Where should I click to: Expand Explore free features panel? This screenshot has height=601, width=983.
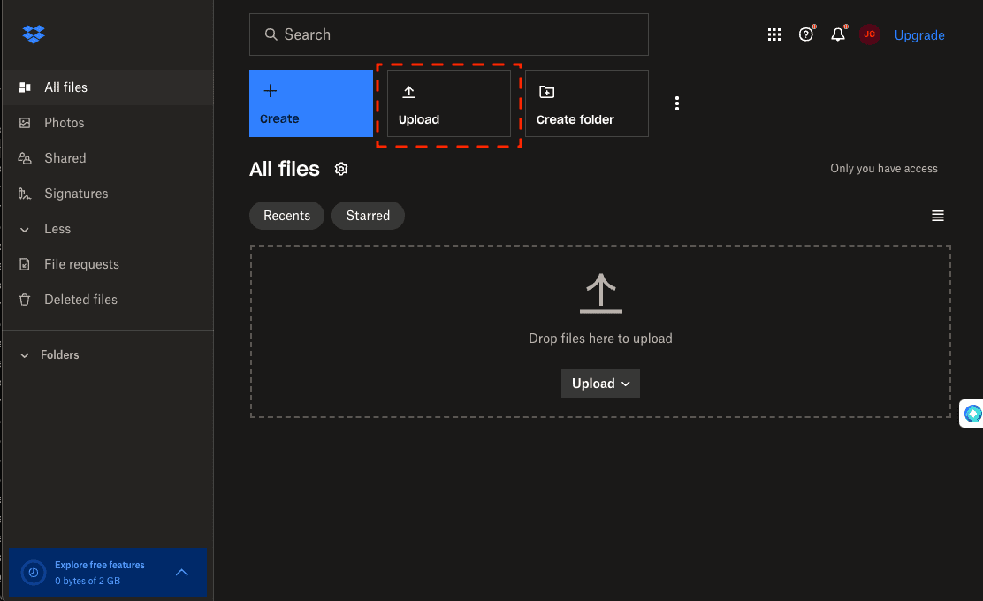pos(181,573)
